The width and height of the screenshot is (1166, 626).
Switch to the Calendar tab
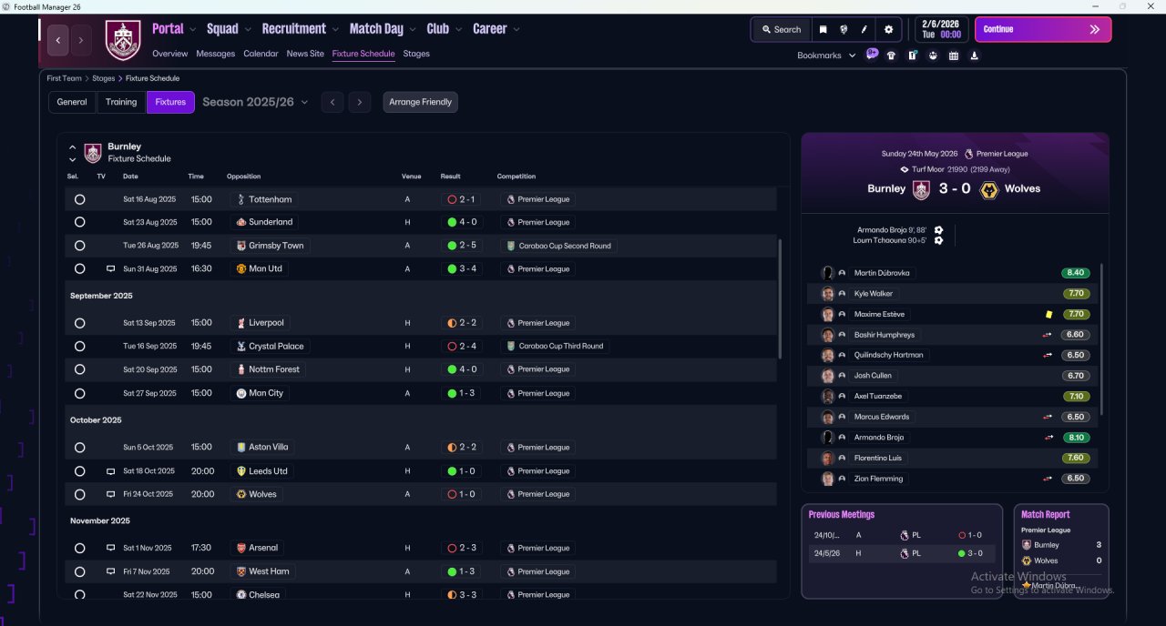pyautogui.click(x=261, y=54)
